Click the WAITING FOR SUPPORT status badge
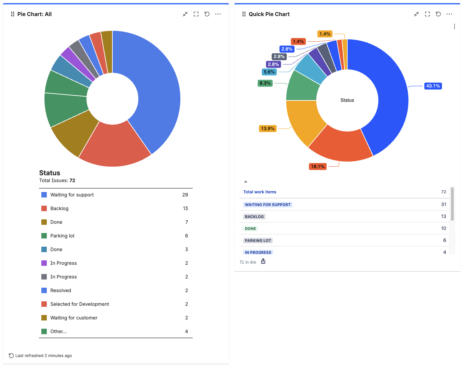The height and width of the screenshot is (369, 465). 268,204
